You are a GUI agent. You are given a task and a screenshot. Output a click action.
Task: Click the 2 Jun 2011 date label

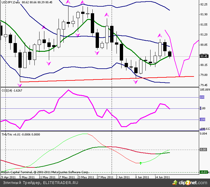[123, 177]
